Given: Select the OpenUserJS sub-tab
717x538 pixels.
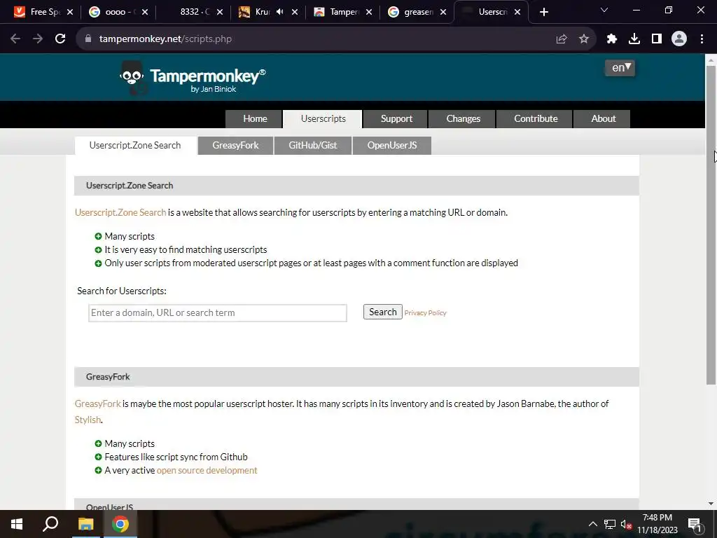Looking at the screenshot, I should pyautogui.click(x=392, y=146).
